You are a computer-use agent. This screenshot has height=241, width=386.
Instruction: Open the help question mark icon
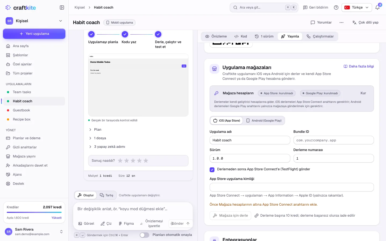tap(336, 7)
